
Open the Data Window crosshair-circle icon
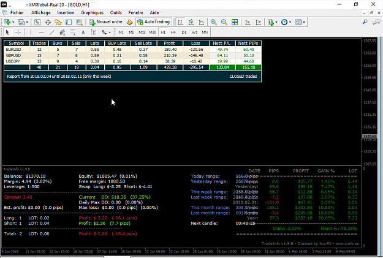[48, 22]
